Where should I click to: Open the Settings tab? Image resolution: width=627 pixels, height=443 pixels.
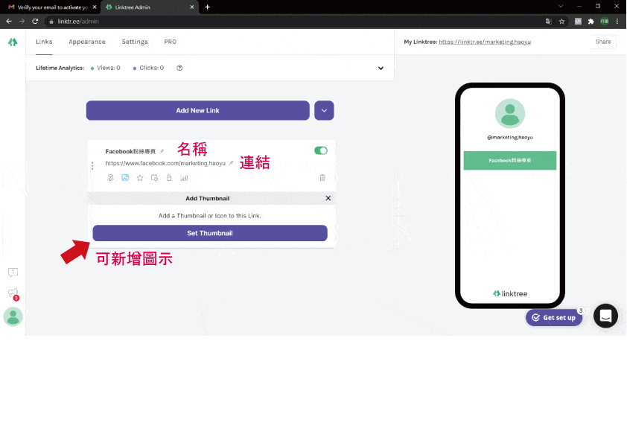(x=135, y=42)
